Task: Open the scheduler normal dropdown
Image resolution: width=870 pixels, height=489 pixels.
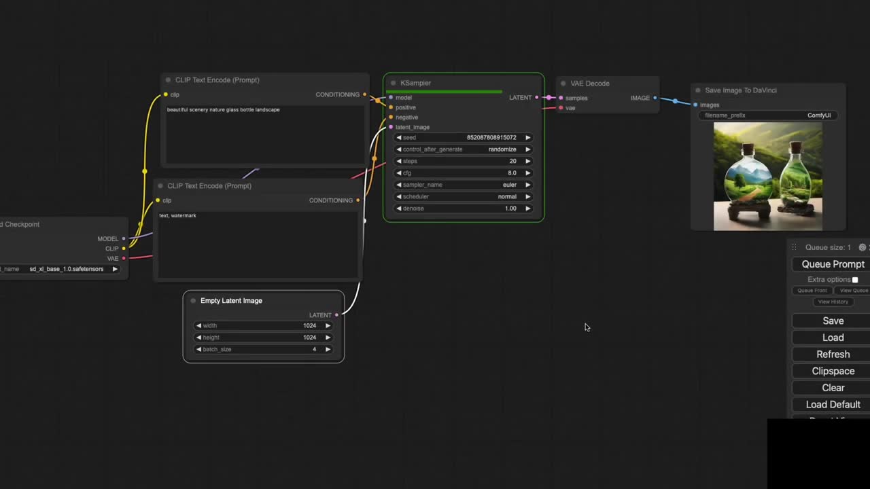Action: [x=464, y=197]
